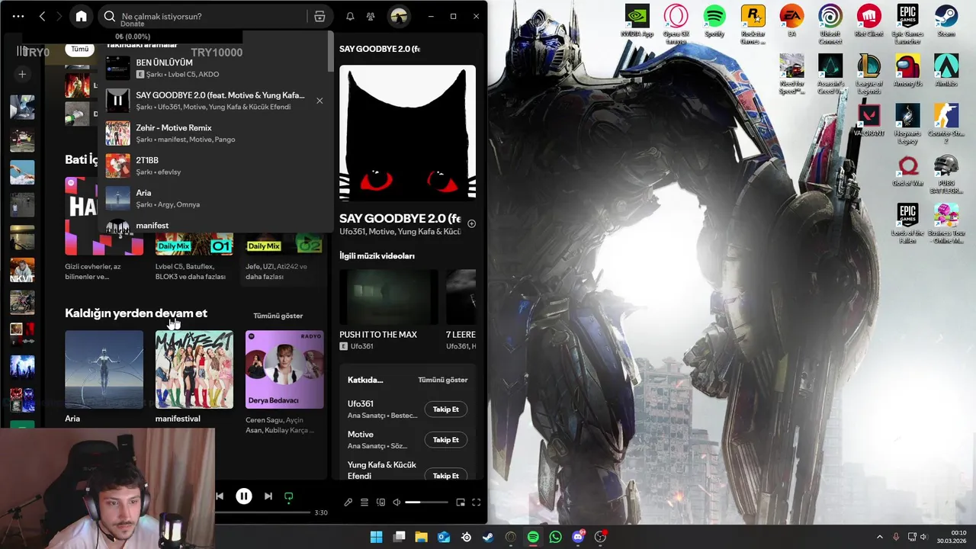Open PUBG BATTLEGROUNDS desktop shortcut
Screen dimensions: 976x549
[x=946, y=174]
